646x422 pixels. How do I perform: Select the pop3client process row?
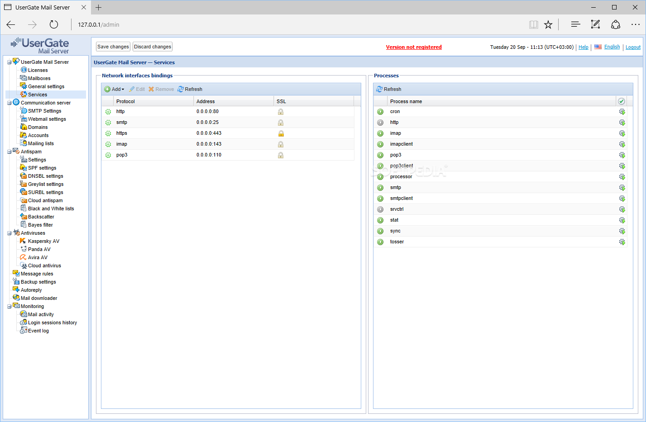500,166
